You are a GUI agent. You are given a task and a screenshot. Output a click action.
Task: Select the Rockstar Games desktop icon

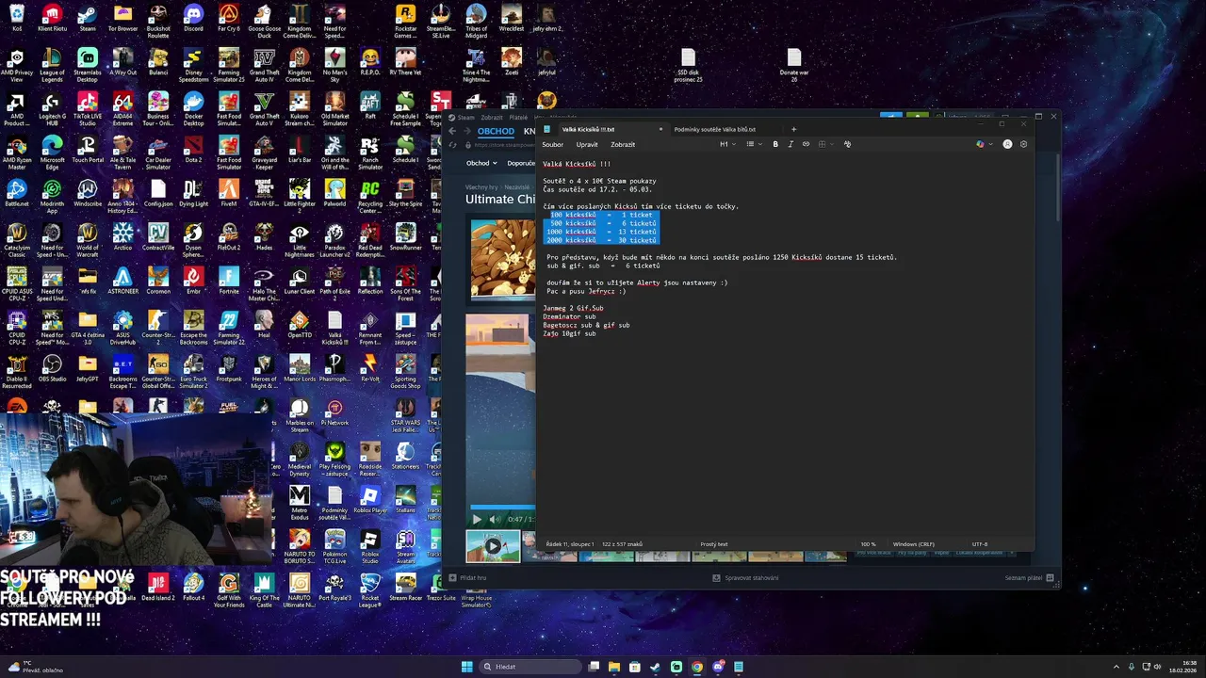point(405,21)
